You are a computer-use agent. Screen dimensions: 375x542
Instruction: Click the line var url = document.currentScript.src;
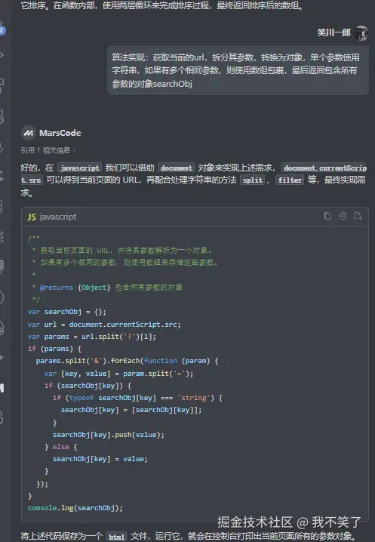pos(104,325)
